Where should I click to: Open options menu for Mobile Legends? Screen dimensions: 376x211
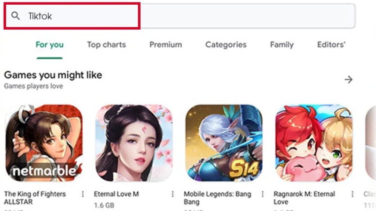(263, 194)
